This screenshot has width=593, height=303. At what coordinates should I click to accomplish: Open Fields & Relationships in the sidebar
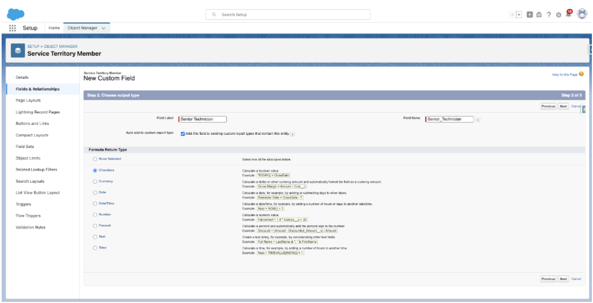[x=38, y=89]
